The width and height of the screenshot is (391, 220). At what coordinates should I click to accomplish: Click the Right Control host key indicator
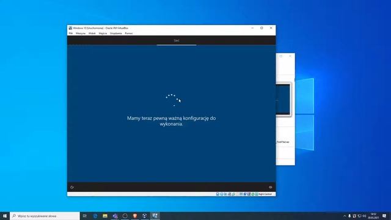pyautogui.click(x=265, y=194)
